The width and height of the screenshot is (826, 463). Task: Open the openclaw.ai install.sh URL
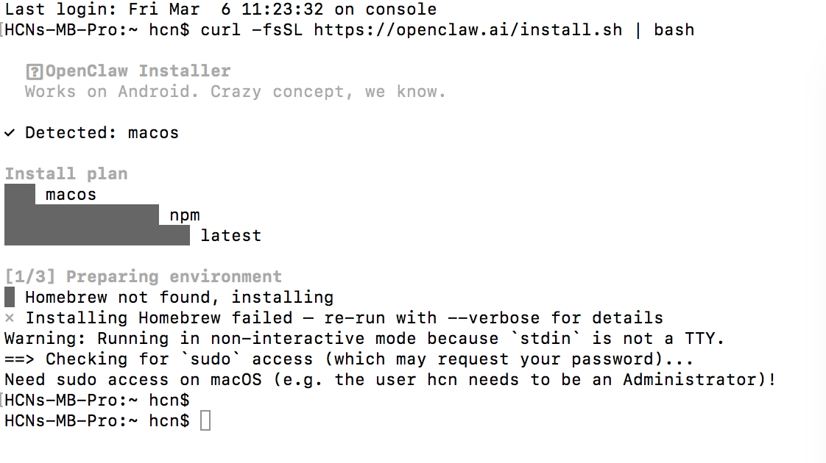(x=467, y=30)
